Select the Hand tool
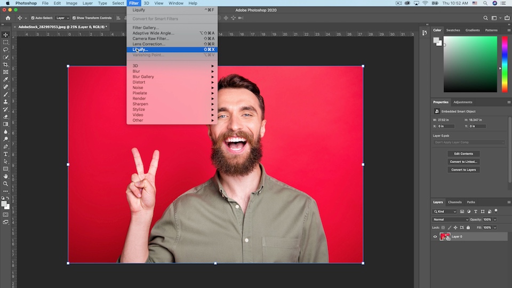The image size is (512, 288). [6, 176]
